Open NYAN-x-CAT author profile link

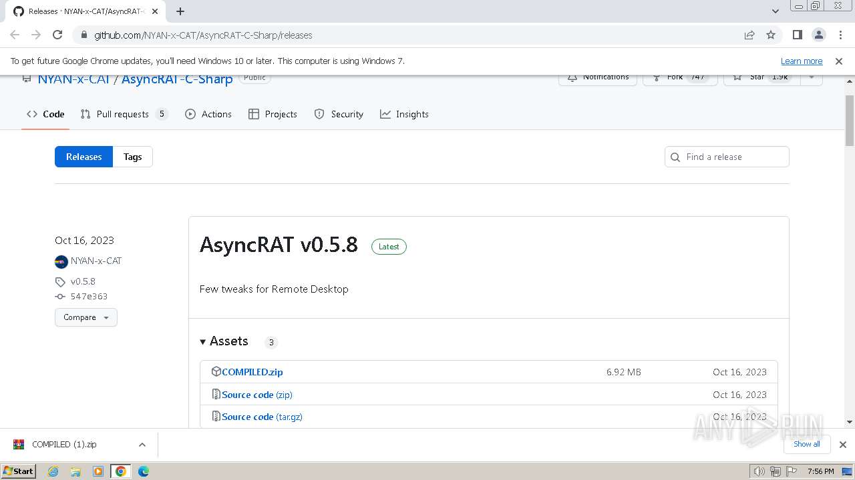tap(96, 261)
